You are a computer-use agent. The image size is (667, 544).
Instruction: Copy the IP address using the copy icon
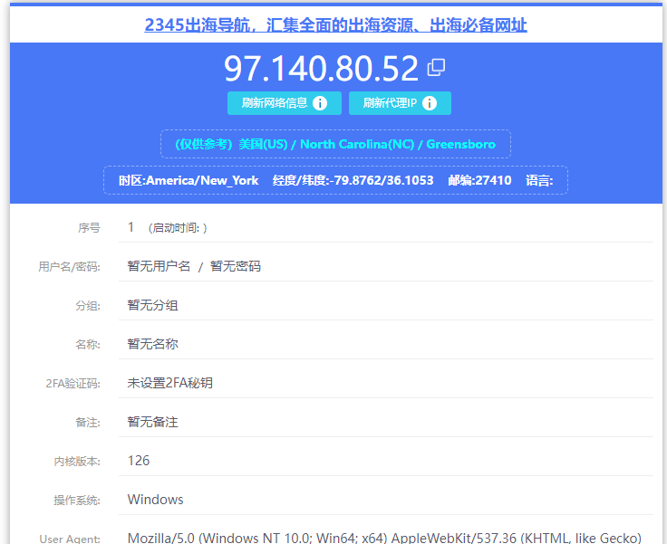437,67
